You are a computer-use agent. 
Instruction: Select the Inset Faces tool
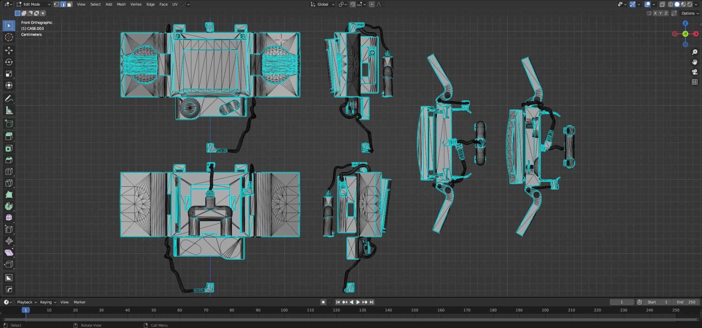coord(9,148)
